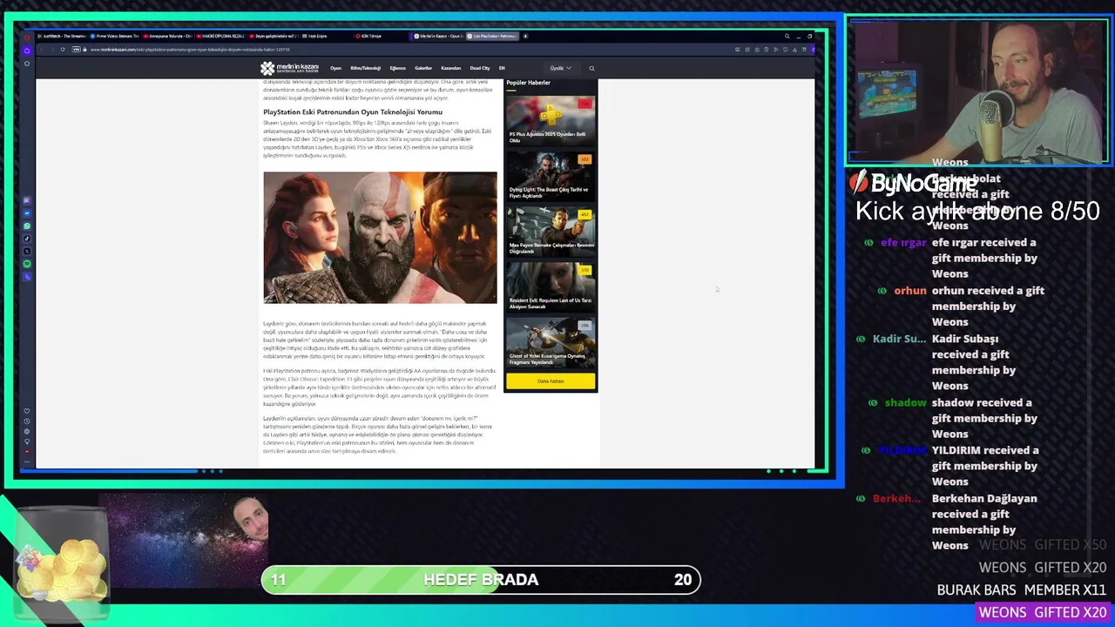The height and width of the screenshot is (627, 1115).
Task: Click chat username Berkeh...
Action: click(x=896, y=499)
